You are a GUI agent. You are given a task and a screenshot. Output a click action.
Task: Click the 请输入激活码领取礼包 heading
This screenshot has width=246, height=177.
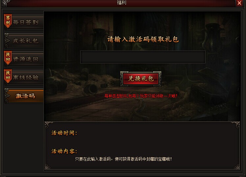click(143, 39)
